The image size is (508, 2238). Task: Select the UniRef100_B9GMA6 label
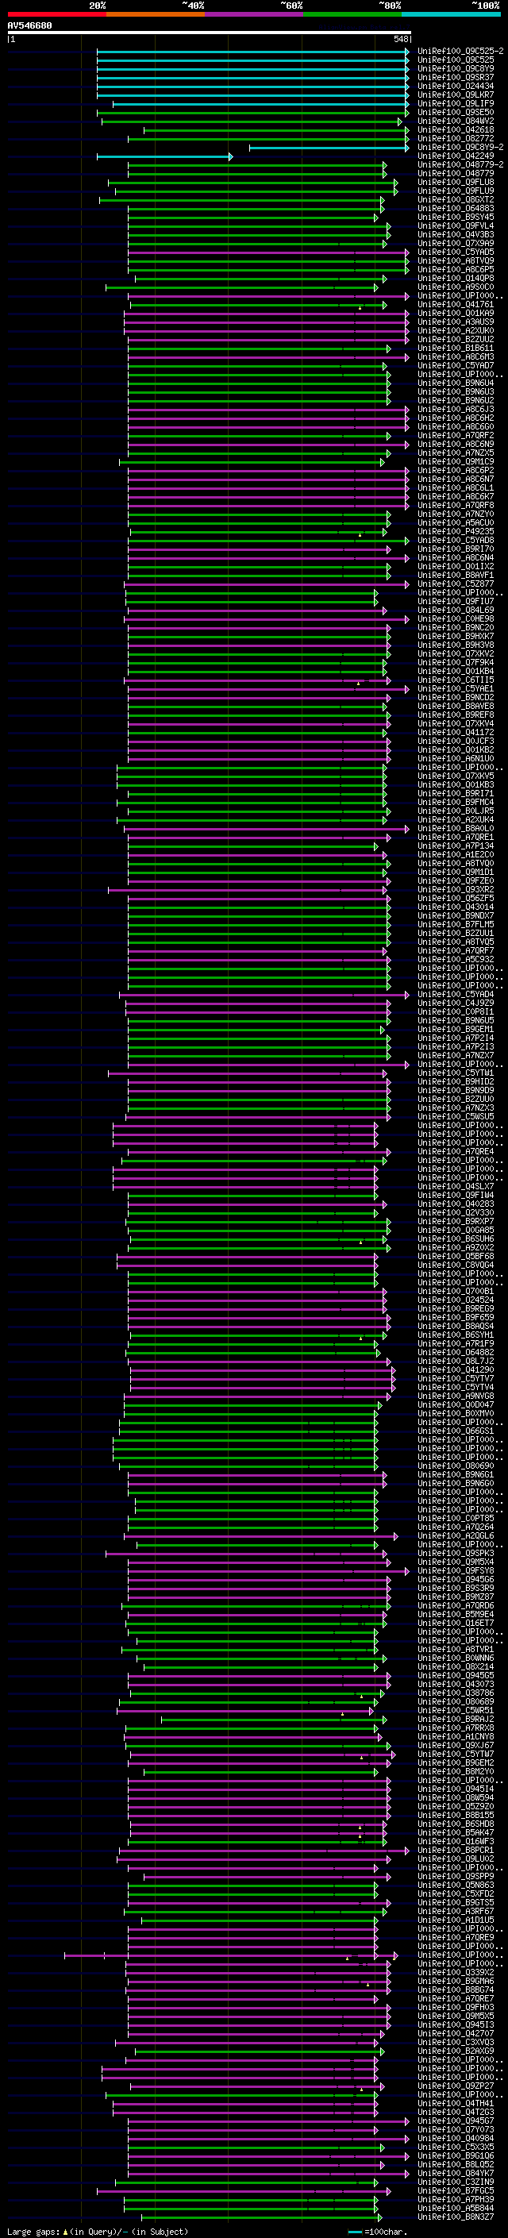pyautogui.click(x=456, y=1981)
